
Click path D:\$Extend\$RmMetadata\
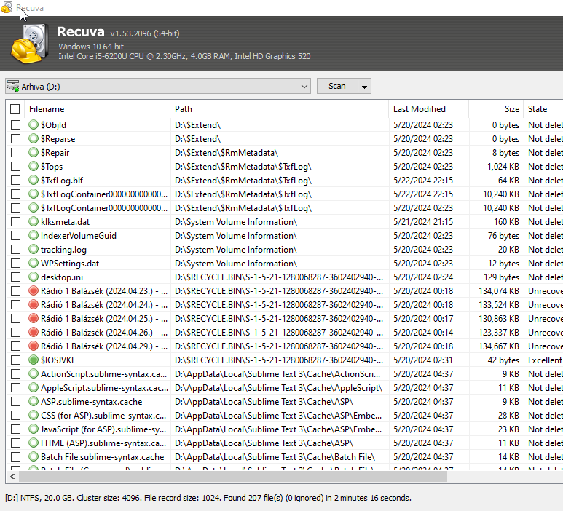227,153
